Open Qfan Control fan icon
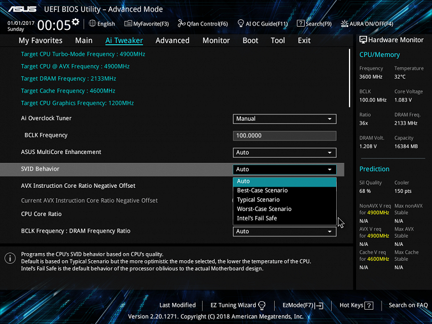The height and width of the screenshot is (324, 432). pyautogui.click(x=181, y=23)
